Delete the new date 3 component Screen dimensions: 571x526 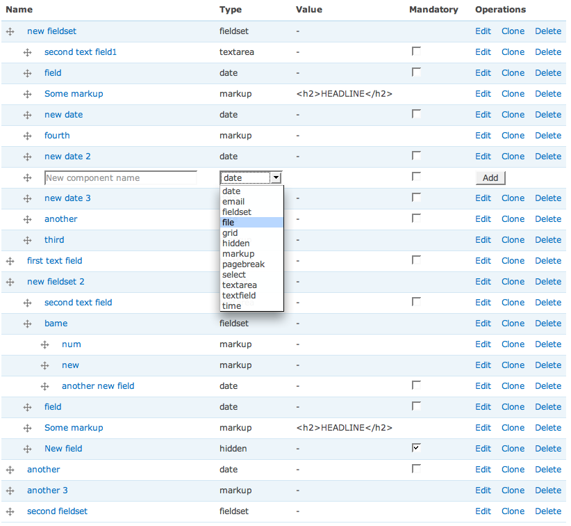coord(547,198)
